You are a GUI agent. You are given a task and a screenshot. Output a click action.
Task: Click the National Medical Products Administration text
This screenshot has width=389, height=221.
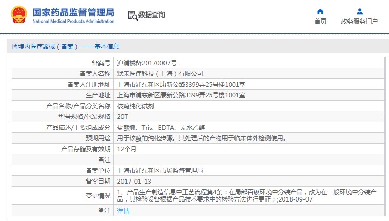click(x=73, y=22)
